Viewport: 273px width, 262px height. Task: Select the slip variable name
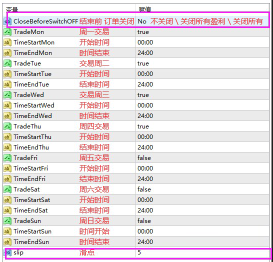pyautogui.click(x=18, y=252)
